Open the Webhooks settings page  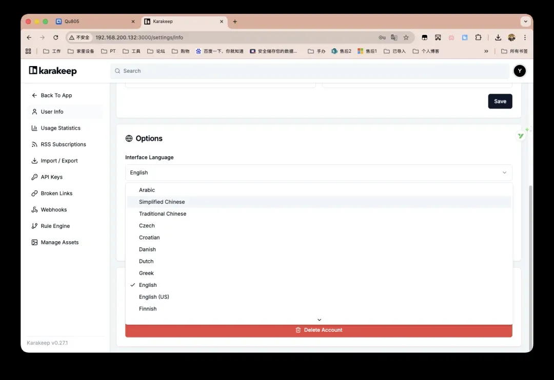(x=54, y=210)
